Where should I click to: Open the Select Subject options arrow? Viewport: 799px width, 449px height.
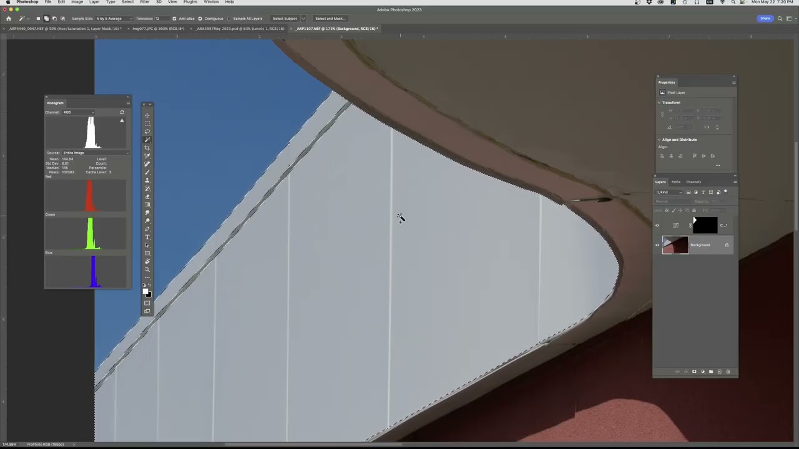[303, 19]
